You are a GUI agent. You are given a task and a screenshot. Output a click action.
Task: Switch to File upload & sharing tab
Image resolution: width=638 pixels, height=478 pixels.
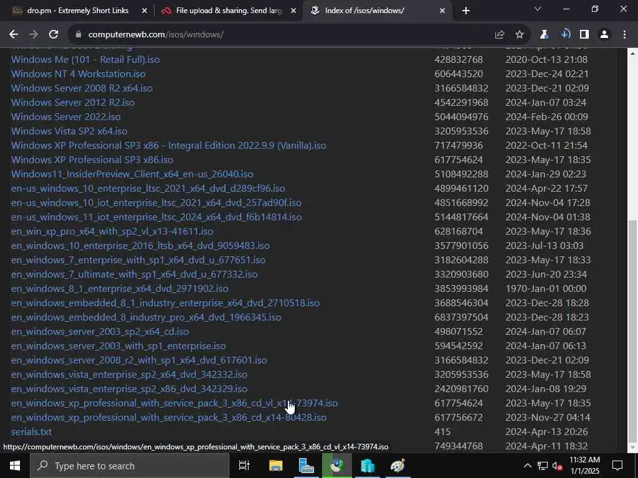[x=228, y=11]
